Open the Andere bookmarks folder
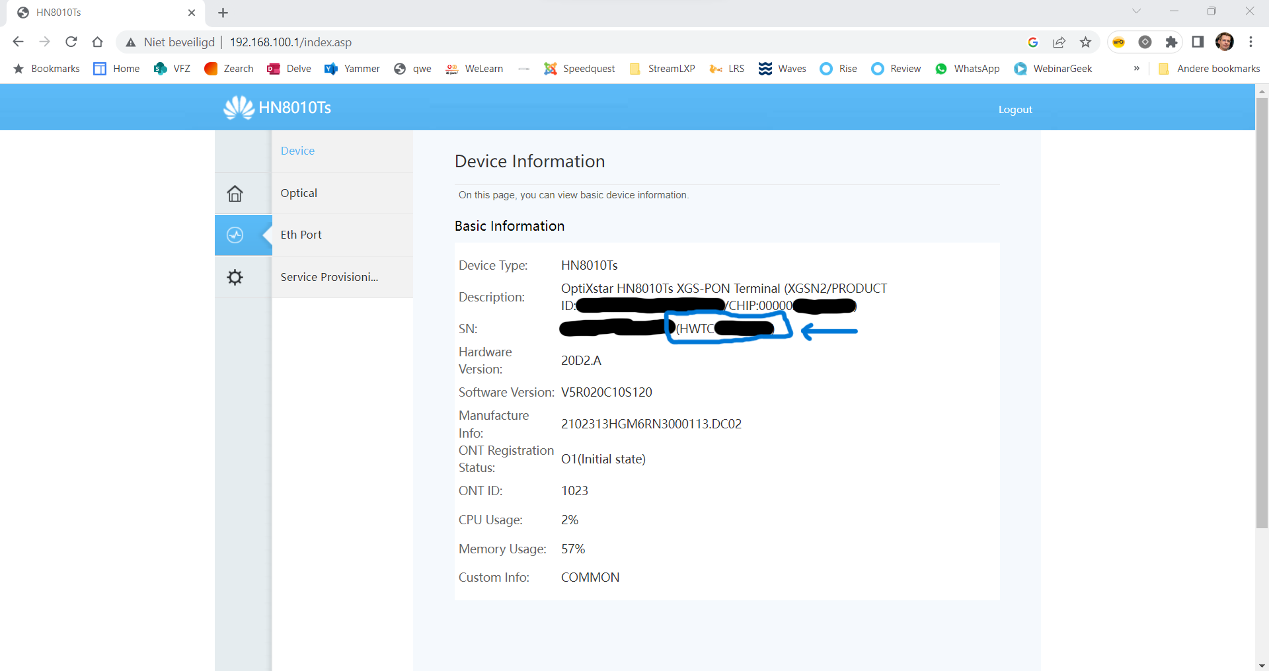The image size is (1269, 671). pos(1210,68)
